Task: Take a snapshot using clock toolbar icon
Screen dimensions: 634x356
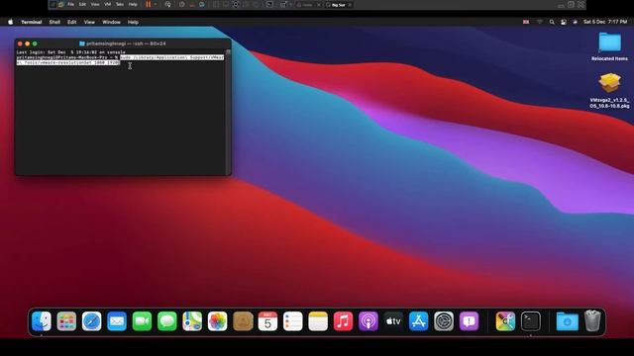Action: (182, 4)
